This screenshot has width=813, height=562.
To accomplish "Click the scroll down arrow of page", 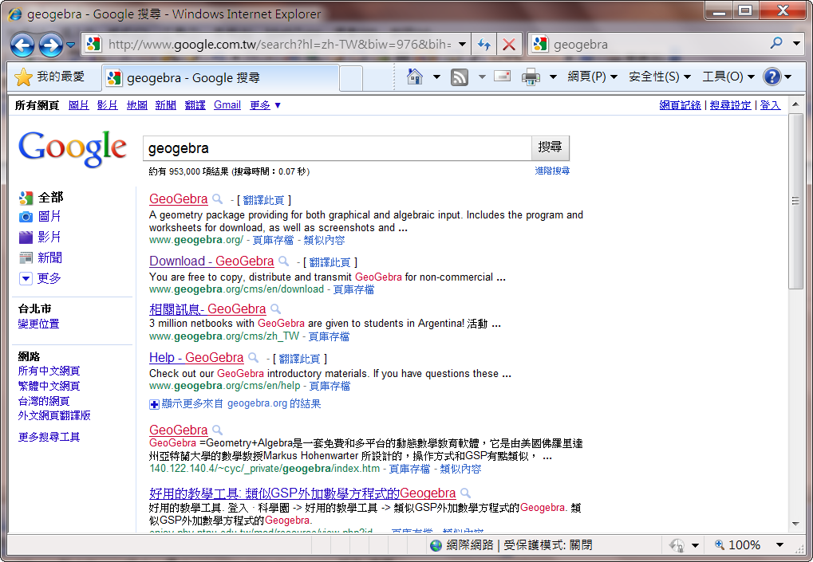I will [x=795, y=525].
